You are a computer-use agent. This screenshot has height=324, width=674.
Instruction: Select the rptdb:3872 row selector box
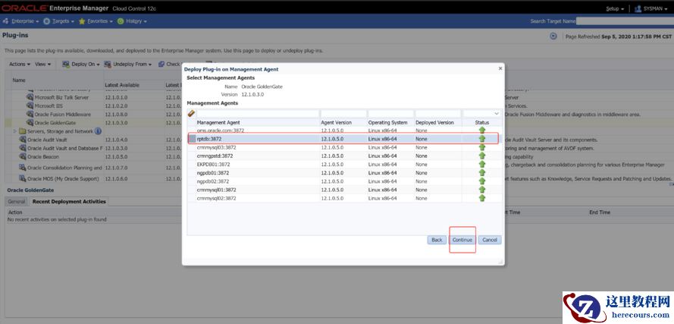click(192, 139)
